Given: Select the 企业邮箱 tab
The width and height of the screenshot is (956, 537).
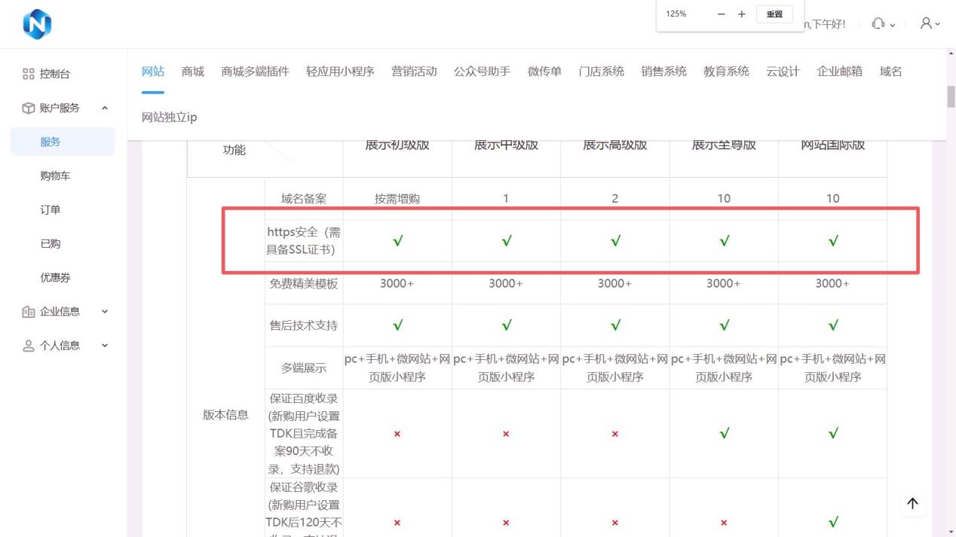Looking at the screenshot, I should pos(839,72).
